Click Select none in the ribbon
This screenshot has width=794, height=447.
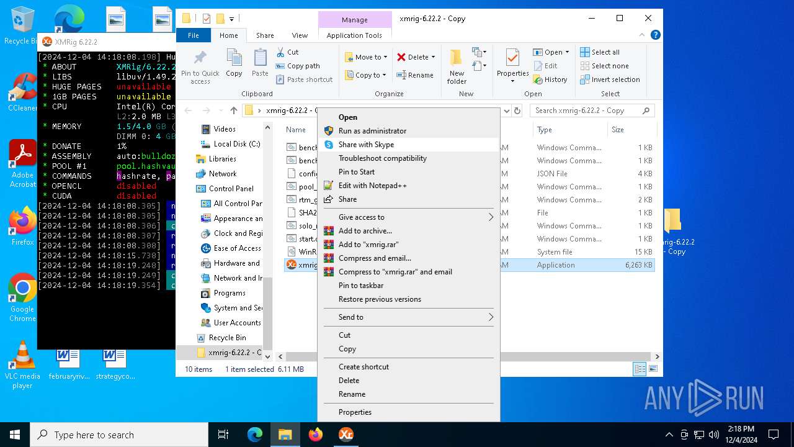pos(604,66)
